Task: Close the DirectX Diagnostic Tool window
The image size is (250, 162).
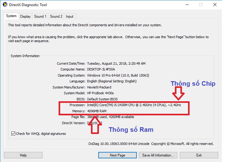Action: pyautogui.click(x=215, y=5)
